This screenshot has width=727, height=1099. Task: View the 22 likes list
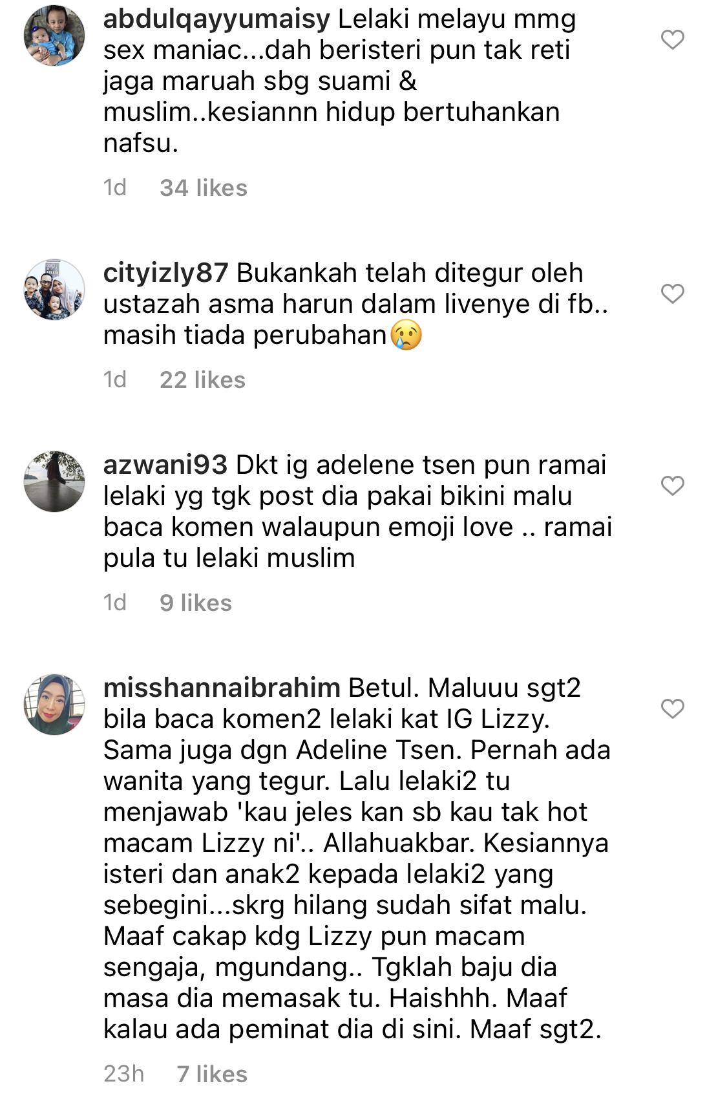point(202,380)
